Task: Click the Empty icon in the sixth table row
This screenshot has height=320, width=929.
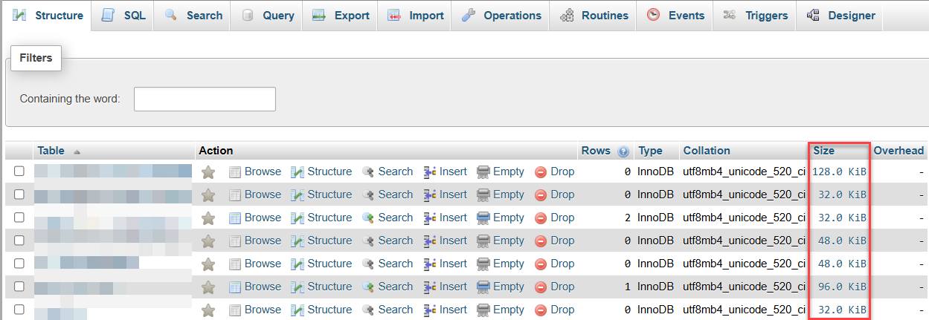Action: 483,287
